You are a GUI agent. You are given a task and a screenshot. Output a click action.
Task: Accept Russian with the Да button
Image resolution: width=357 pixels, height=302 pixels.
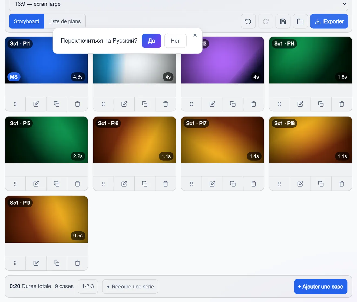[151, 41]
